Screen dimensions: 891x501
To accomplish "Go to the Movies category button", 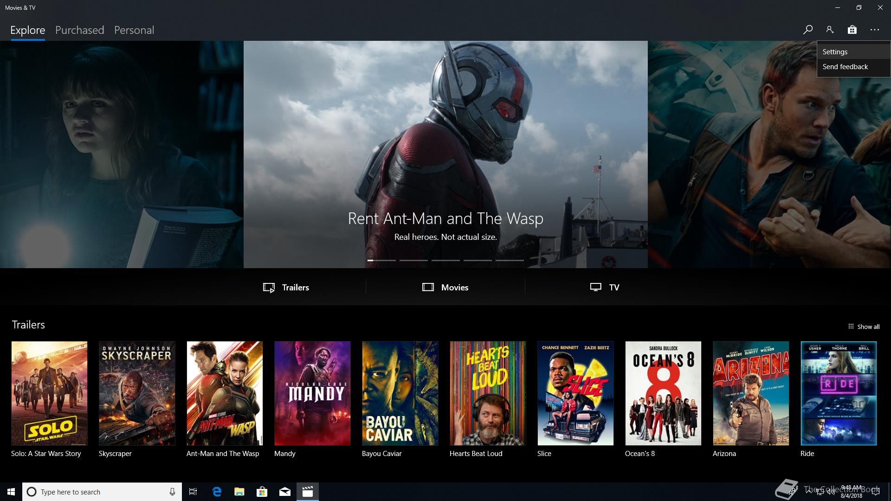I will coord(445,287).
